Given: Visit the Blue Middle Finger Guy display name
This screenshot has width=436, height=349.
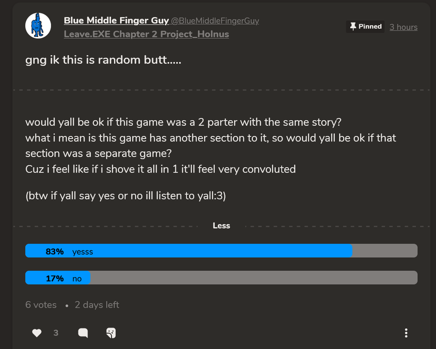Looking at the screenshot, I should pyautogui.click(x=116, y=21).
